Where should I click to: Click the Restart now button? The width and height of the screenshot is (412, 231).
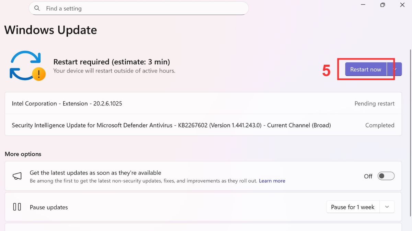click(x=365, y=69)
